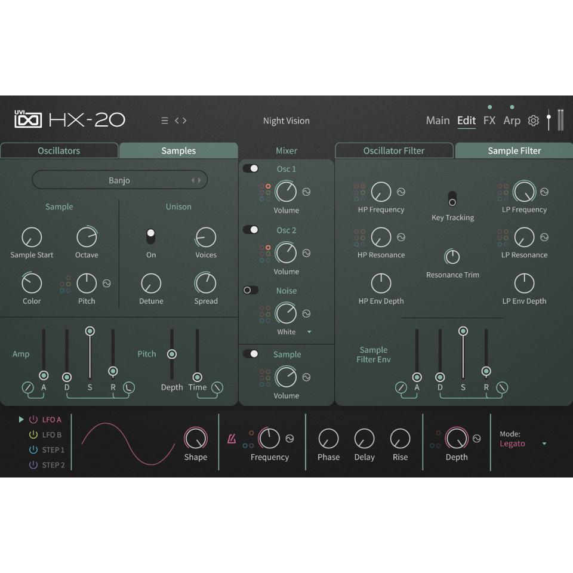Go to the previous preset arrow
This screenshot has width=573, height=573.
tap(177, 121)
